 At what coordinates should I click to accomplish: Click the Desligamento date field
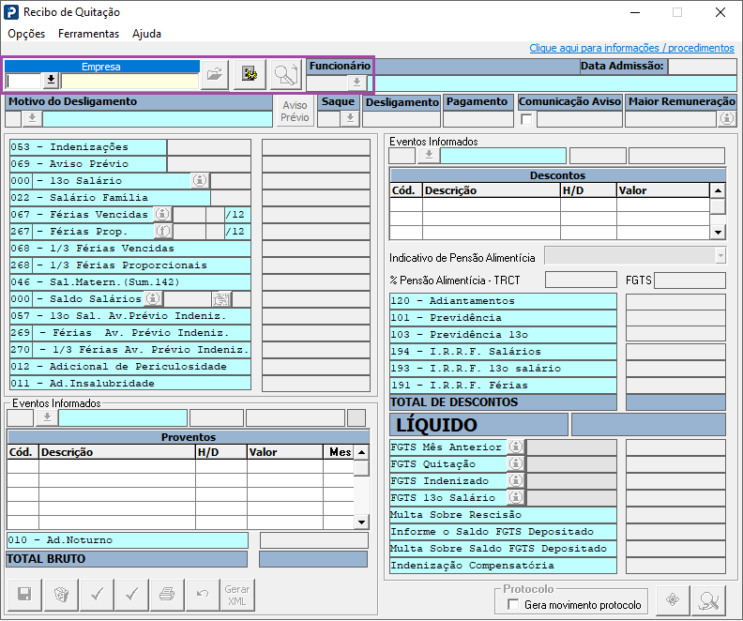[402, 119]
